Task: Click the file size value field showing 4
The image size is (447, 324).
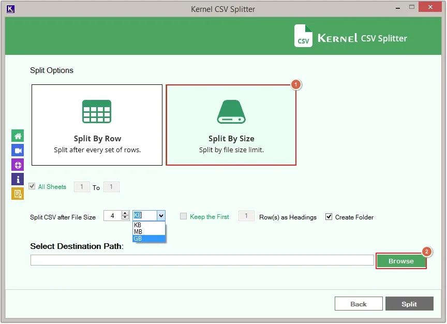Action: (x=113, y=216)
